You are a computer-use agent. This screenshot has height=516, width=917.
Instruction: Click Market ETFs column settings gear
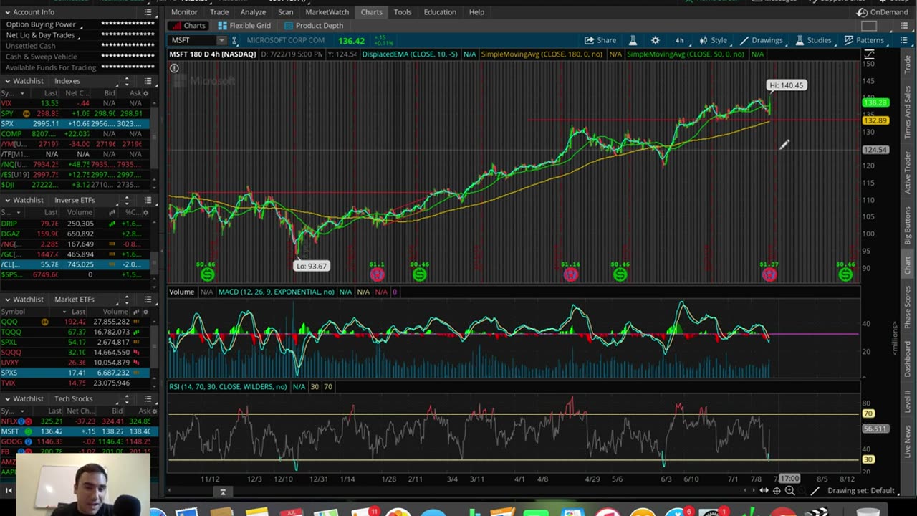146,312
